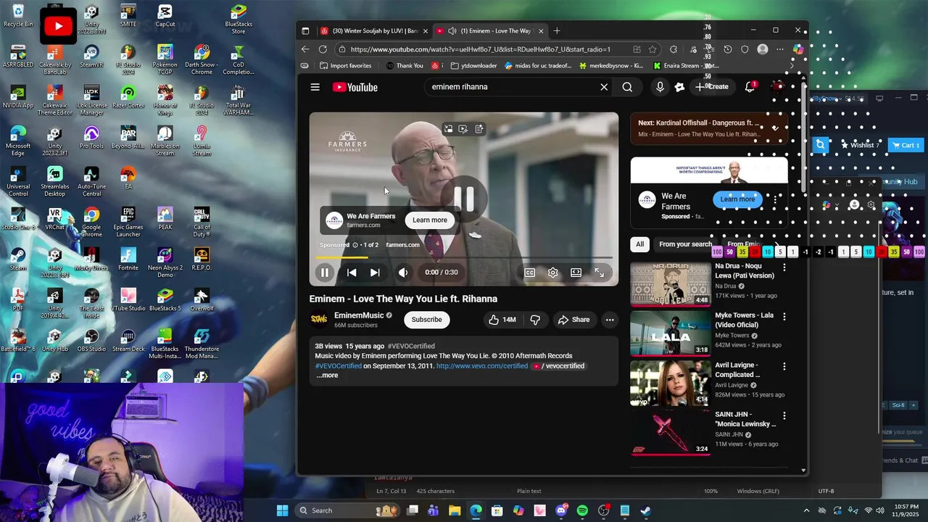Open more actions menu beside Share

[x=610, y=320]
